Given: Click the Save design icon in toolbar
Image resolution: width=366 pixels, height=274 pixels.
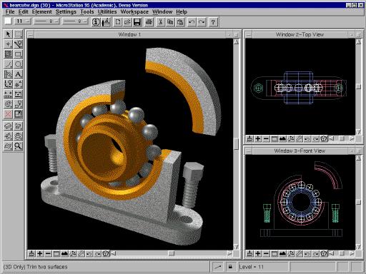Looking at the screenshot, I should [x=137, y=22].
